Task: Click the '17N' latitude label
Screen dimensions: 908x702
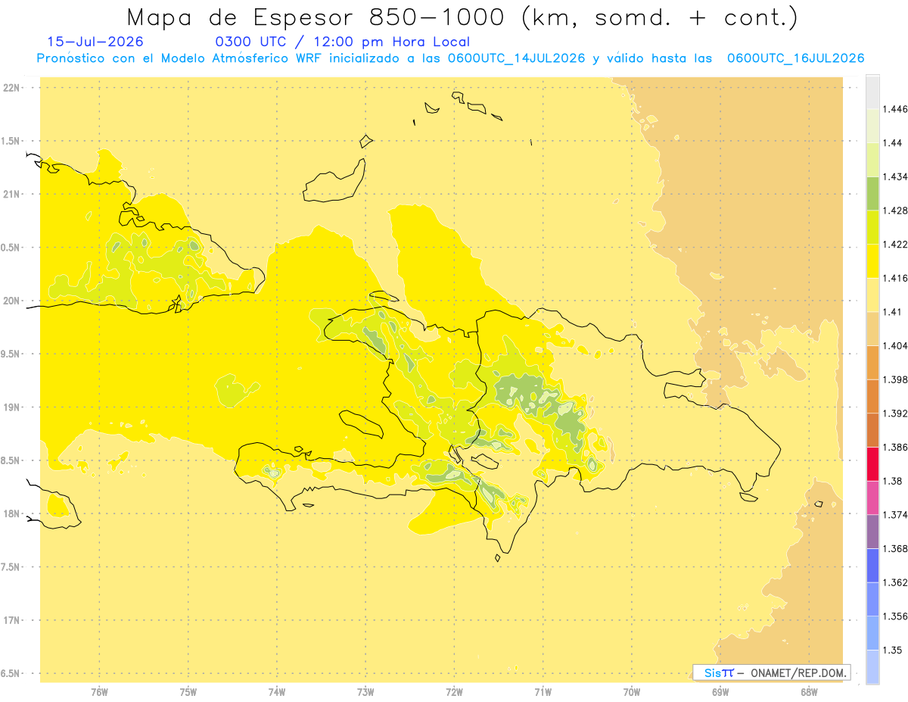Action: (x=11, y=620)
